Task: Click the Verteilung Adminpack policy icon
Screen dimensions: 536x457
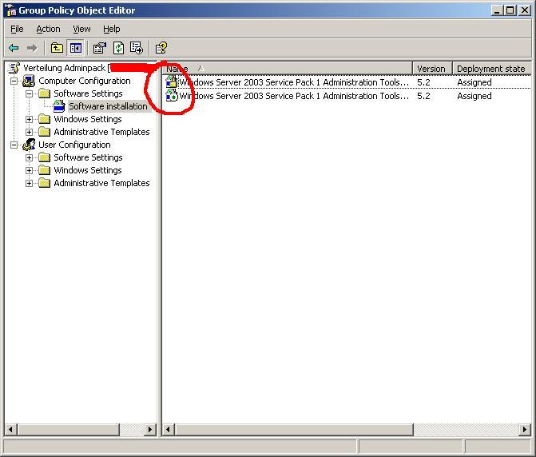Action: pyautogui.click(x=14, y=68)
